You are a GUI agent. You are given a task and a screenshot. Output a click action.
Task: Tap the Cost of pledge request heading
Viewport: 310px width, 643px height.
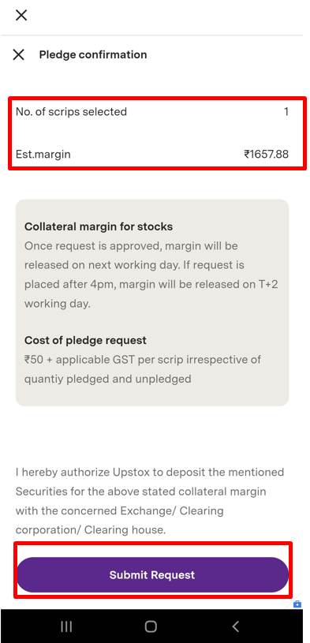[85, 340]
